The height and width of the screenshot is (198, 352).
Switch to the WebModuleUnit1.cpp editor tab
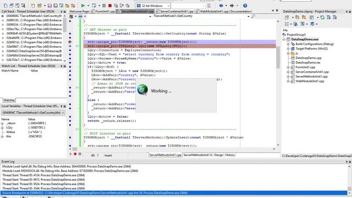pyautogui.click(x=212, y=11)
